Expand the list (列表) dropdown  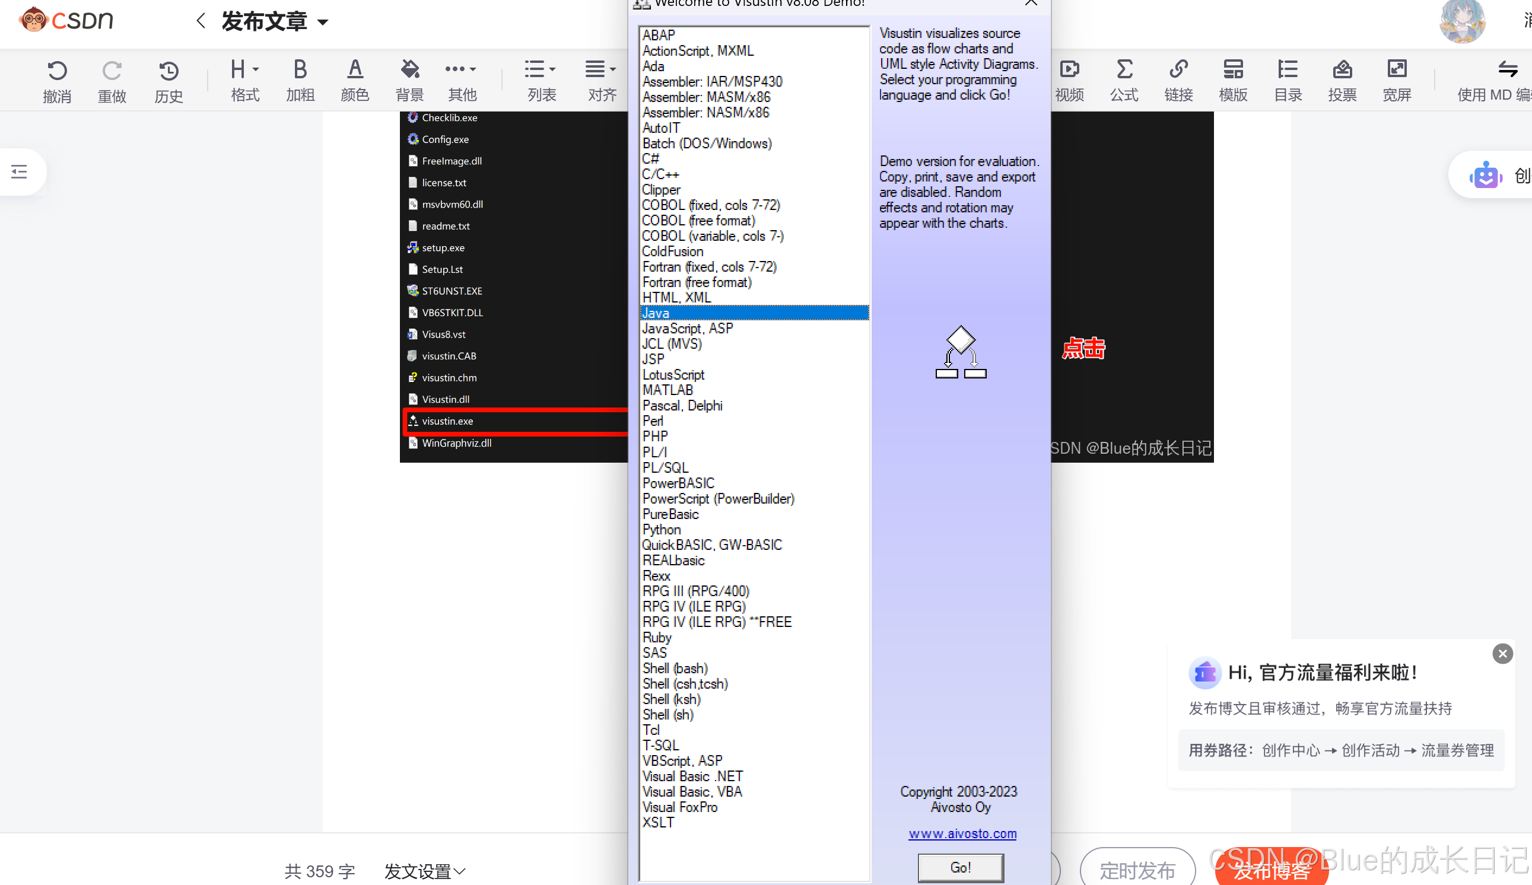pyautogui.click(x=541, y=69)
